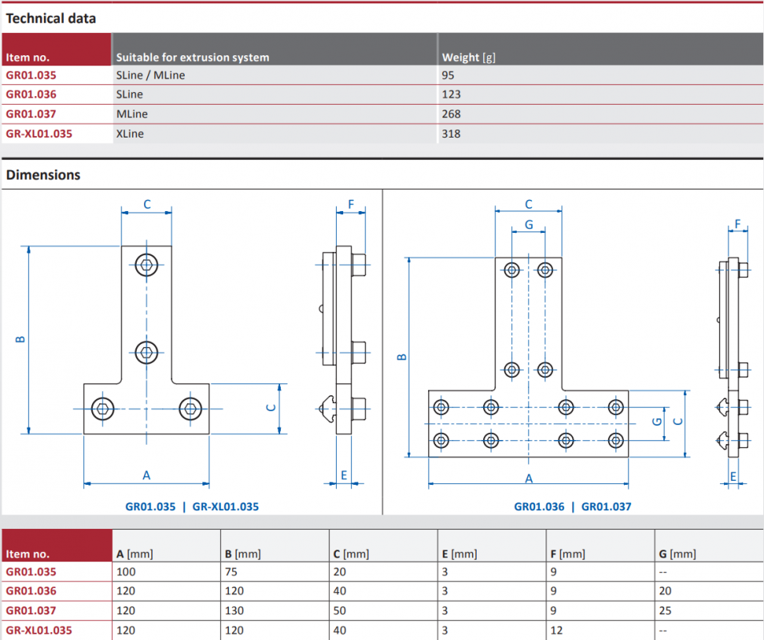Select the "Item no." header above the weight table
The height and width of the screenshot is (640, 764).
28,58
